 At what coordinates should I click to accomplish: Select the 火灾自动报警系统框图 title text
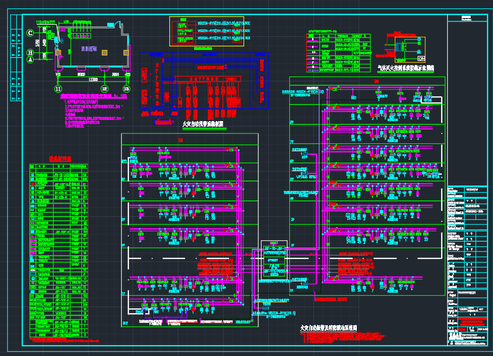click(x=203, y=123)
